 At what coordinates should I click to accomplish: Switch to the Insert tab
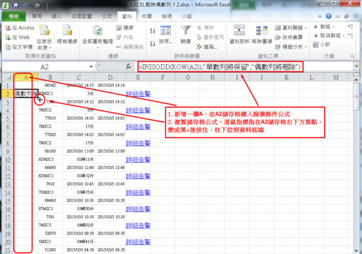[57, 16]
